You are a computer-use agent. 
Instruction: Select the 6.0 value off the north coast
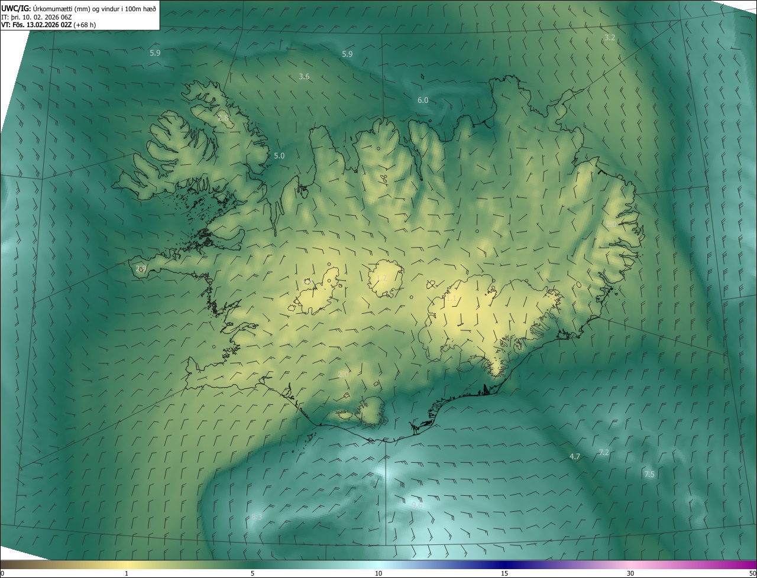[423, 100]
